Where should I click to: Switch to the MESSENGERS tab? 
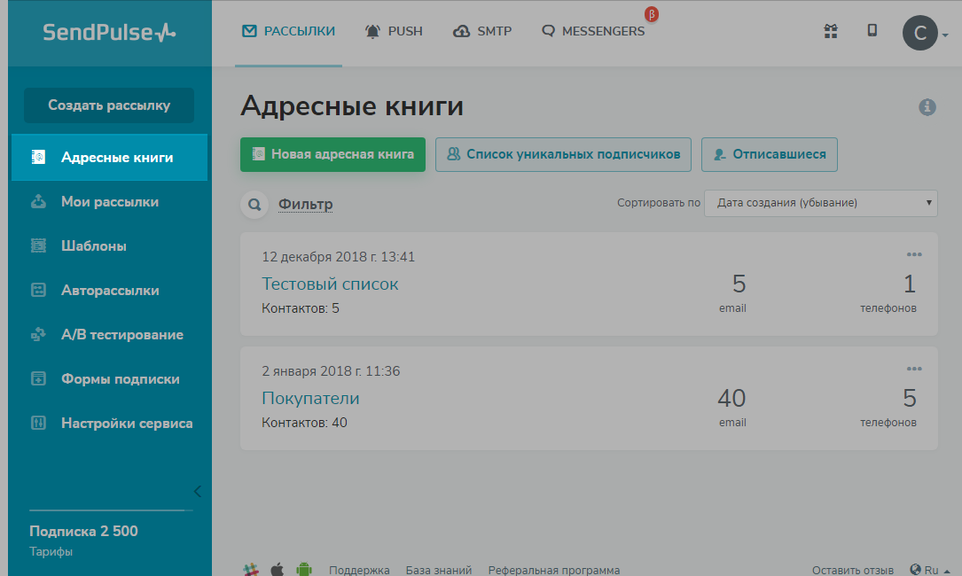coord(593,31)
